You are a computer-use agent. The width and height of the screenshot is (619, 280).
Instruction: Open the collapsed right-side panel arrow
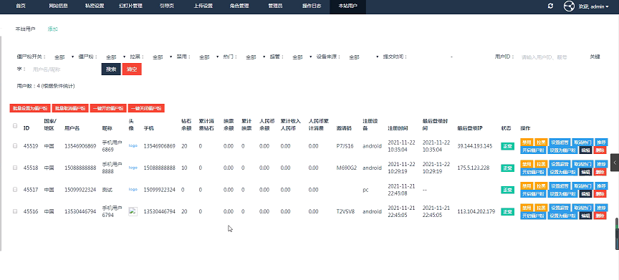[615, 163]
